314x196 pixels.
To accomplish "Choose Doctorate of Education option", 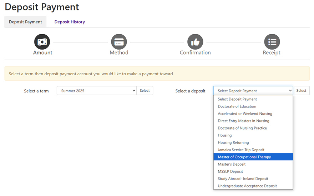I will pyautogui.click(x=253, y=106).
